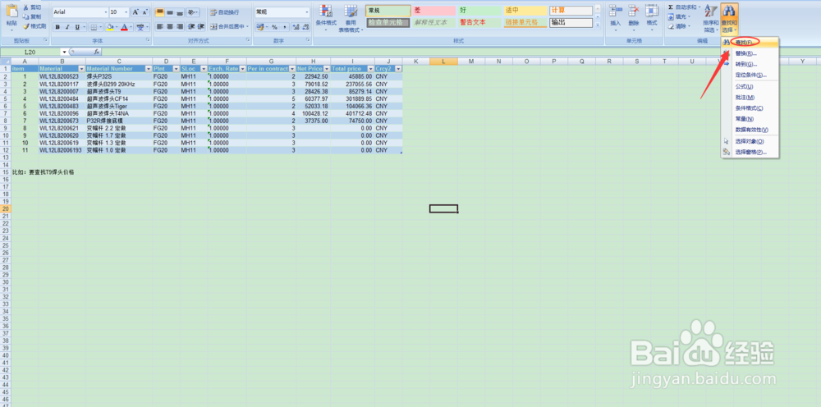Click the fx insert function button
The height and width of the screenshot is (407, 821).
tap(97, 52)
